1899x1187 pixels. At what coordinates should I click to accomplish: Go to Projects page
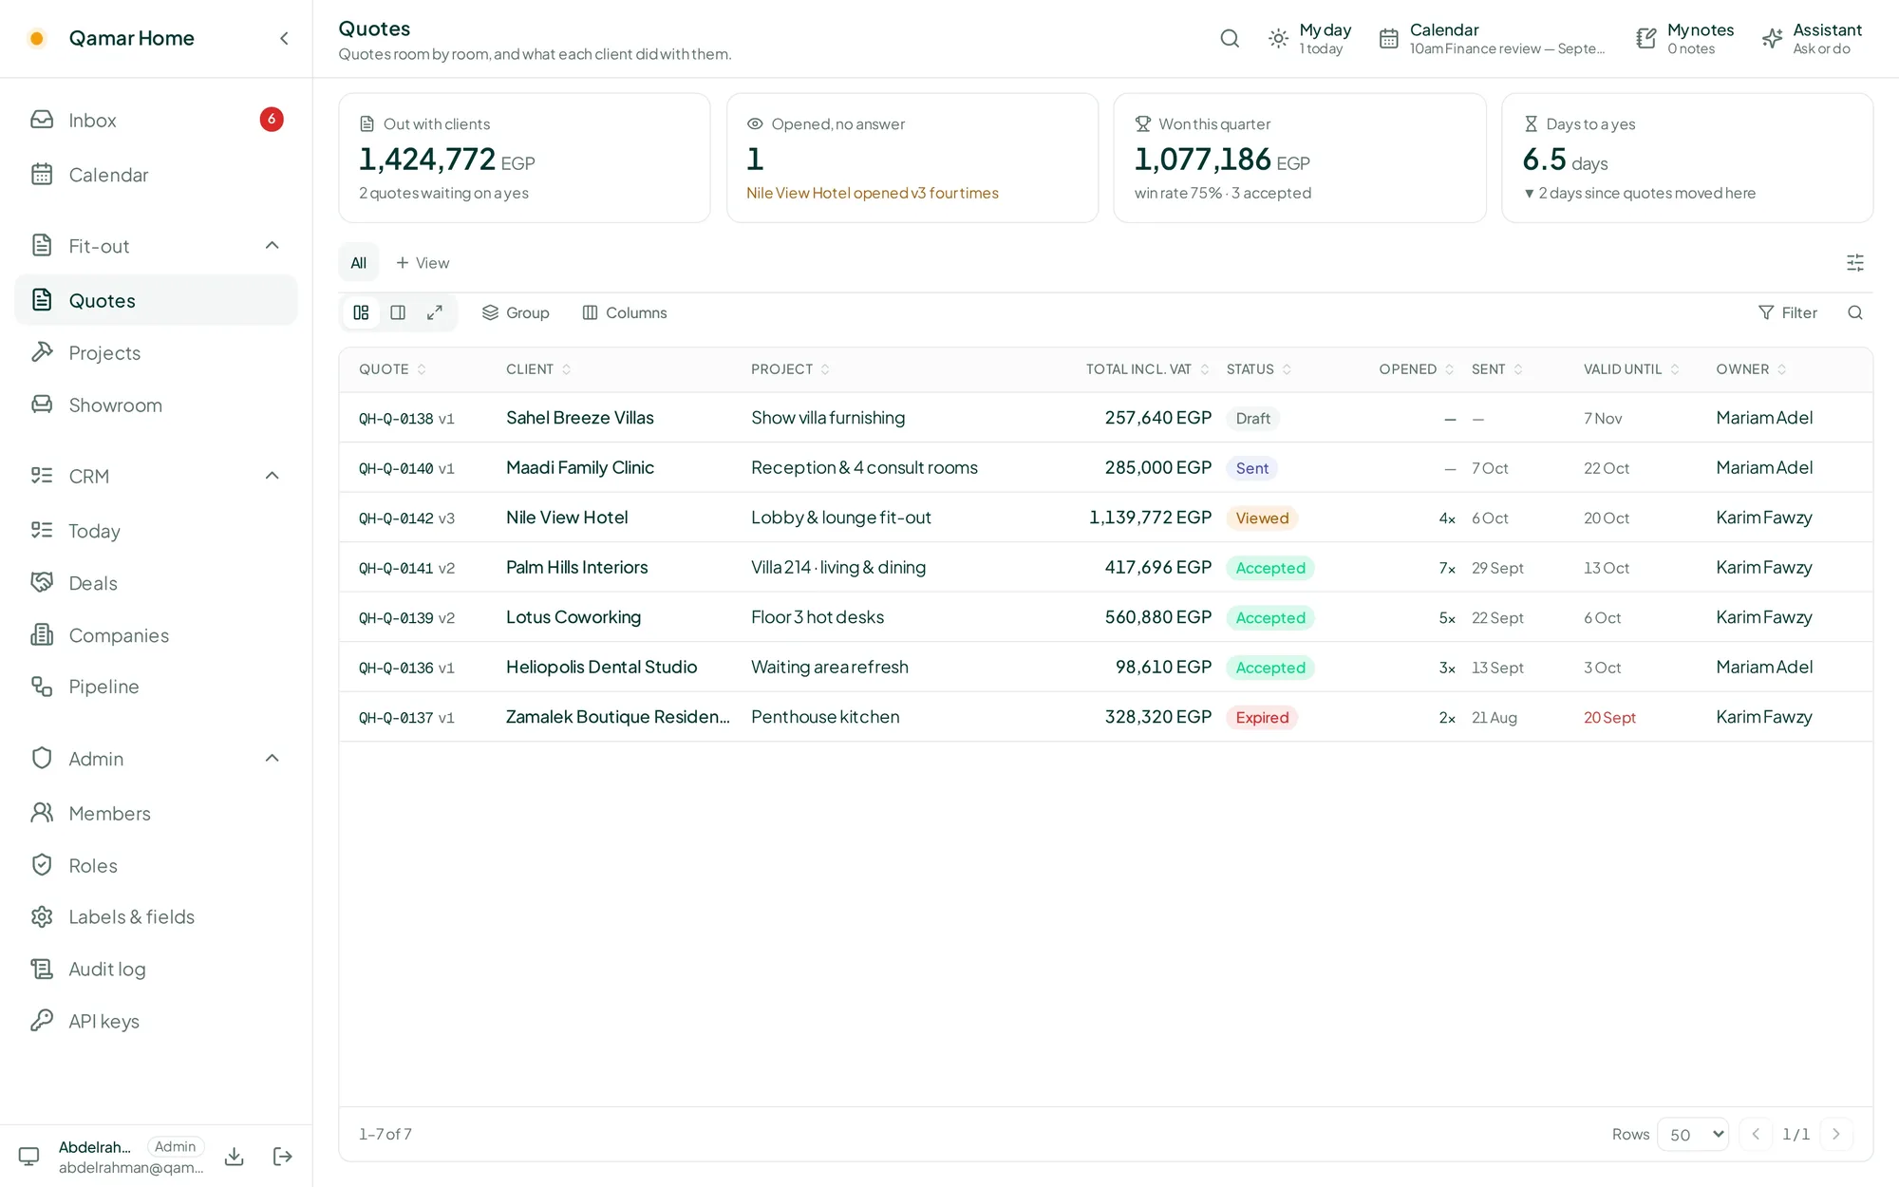coord(156,352)
